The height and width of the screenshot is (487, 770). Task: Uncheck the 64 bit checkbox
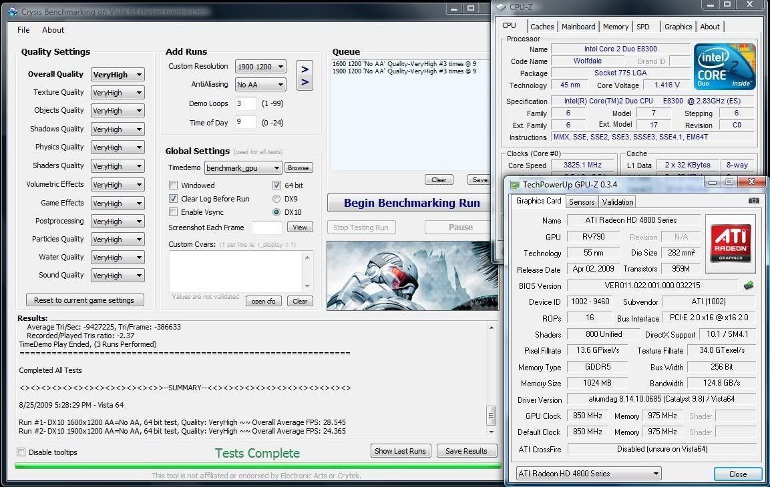click(x=276, y=185)
